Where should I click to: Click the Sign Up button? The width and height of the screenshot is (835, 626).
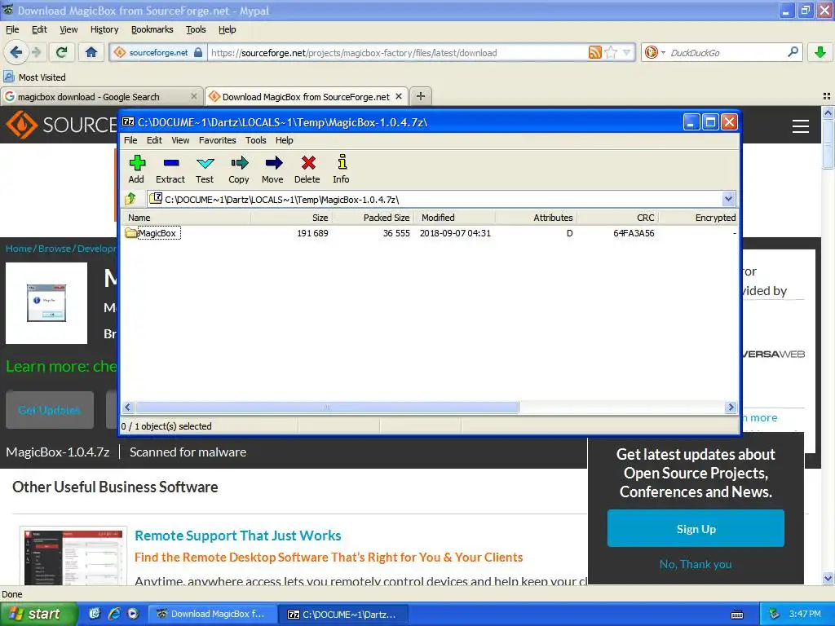[x=696, y=528]
